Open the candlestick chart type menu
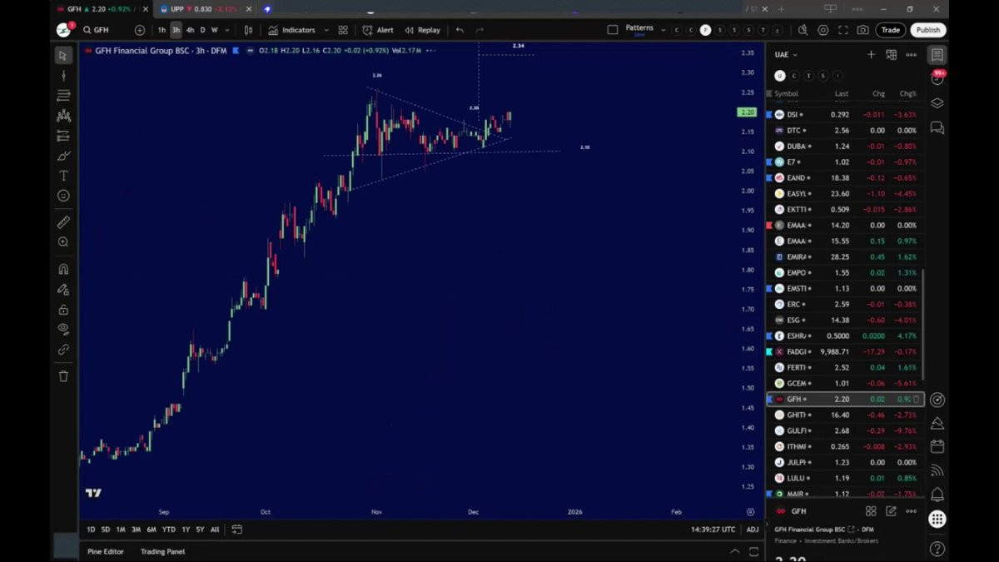999x562 pixels. point(248,30)
